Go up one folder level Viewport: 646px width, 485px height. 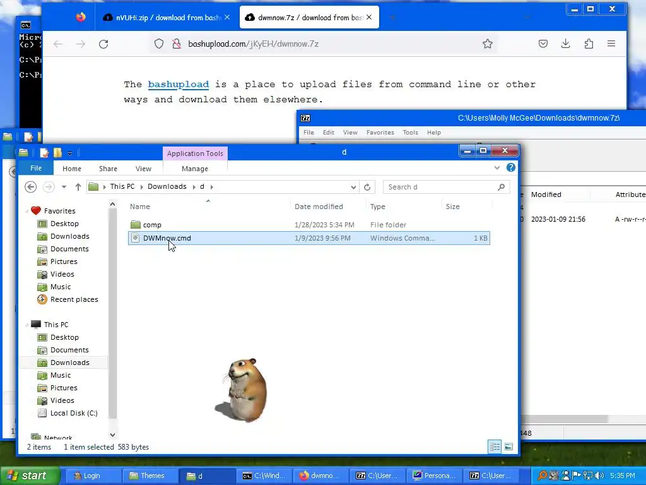(78, 187)
